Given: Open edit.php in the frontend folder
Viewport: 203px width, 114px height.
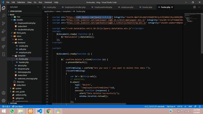Looking at the screenshot, I should tap(23, 49).
